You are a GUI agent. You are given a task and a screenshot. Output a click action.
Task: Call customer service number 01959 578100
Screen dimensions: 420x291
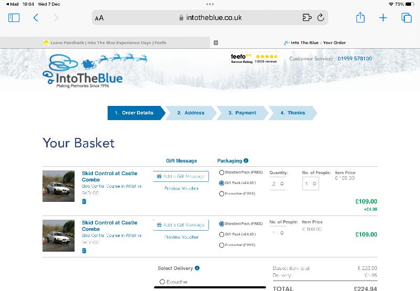(x=355, y=59)
